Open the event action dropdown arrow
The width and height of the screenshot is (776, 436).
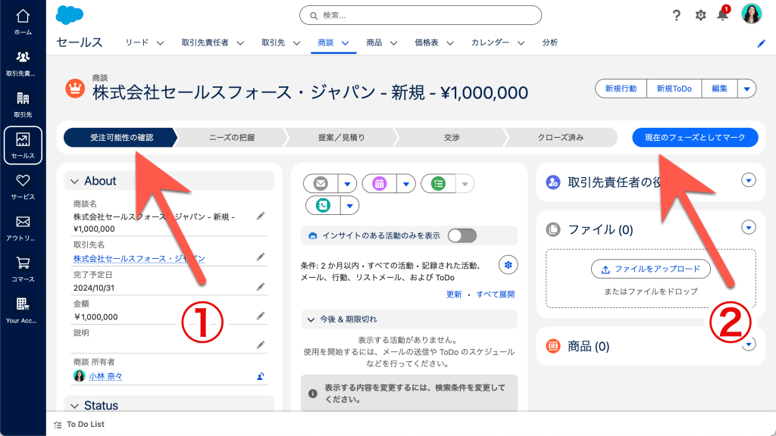(x=406, y=184)
